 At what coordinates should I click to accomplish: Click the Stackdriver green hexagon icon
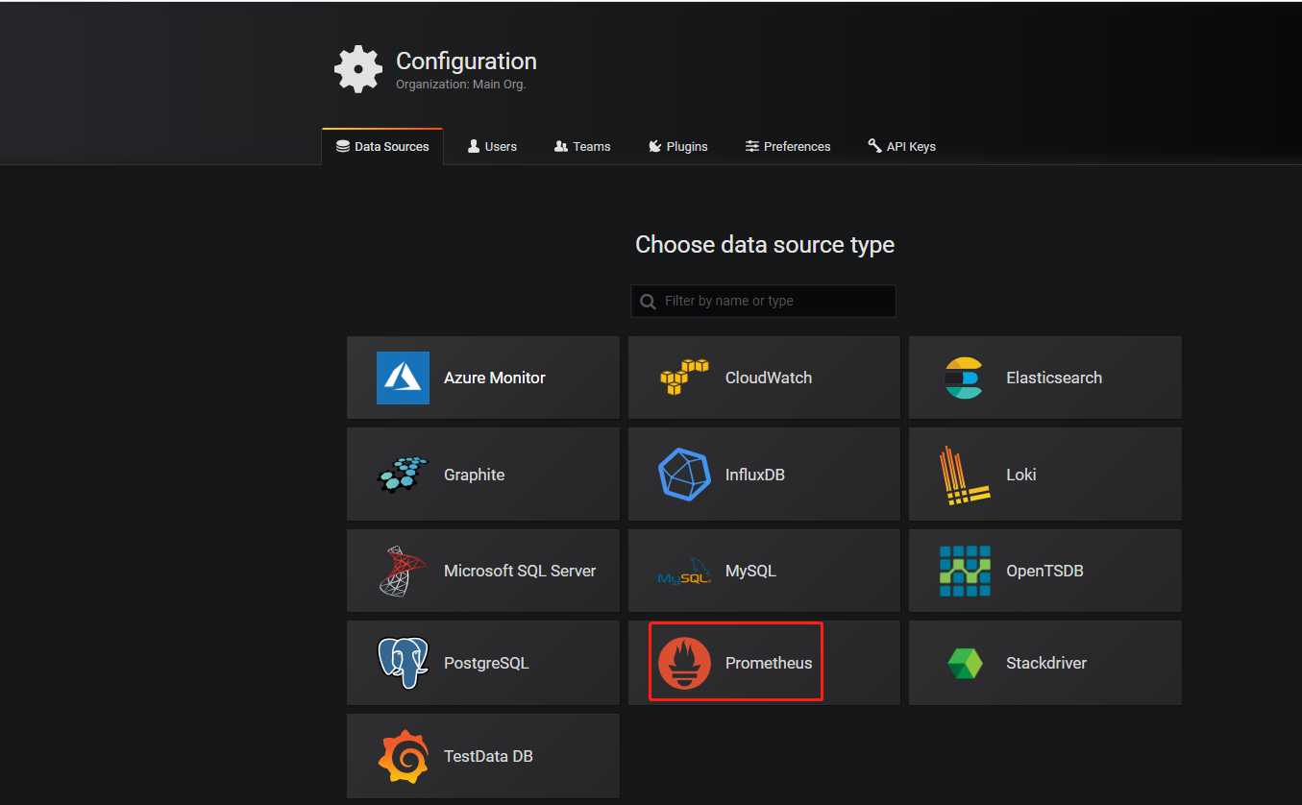(965, 664)
